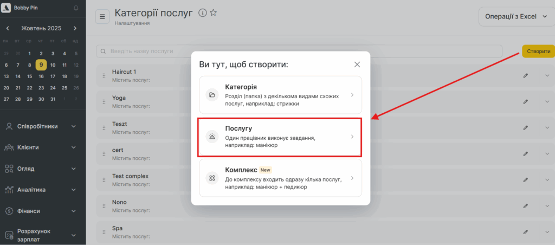Click the pencil edit icon for Yoga
Screen dimensions: 555x245
coord(525,101)
